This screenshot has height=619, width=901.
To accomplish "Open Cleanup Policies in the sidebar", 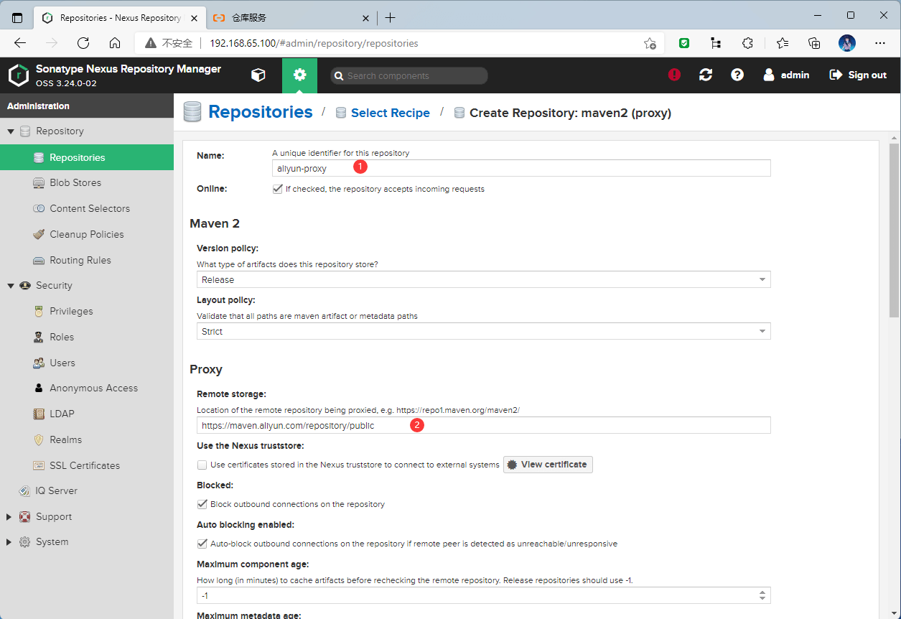I will pos(87,234).
